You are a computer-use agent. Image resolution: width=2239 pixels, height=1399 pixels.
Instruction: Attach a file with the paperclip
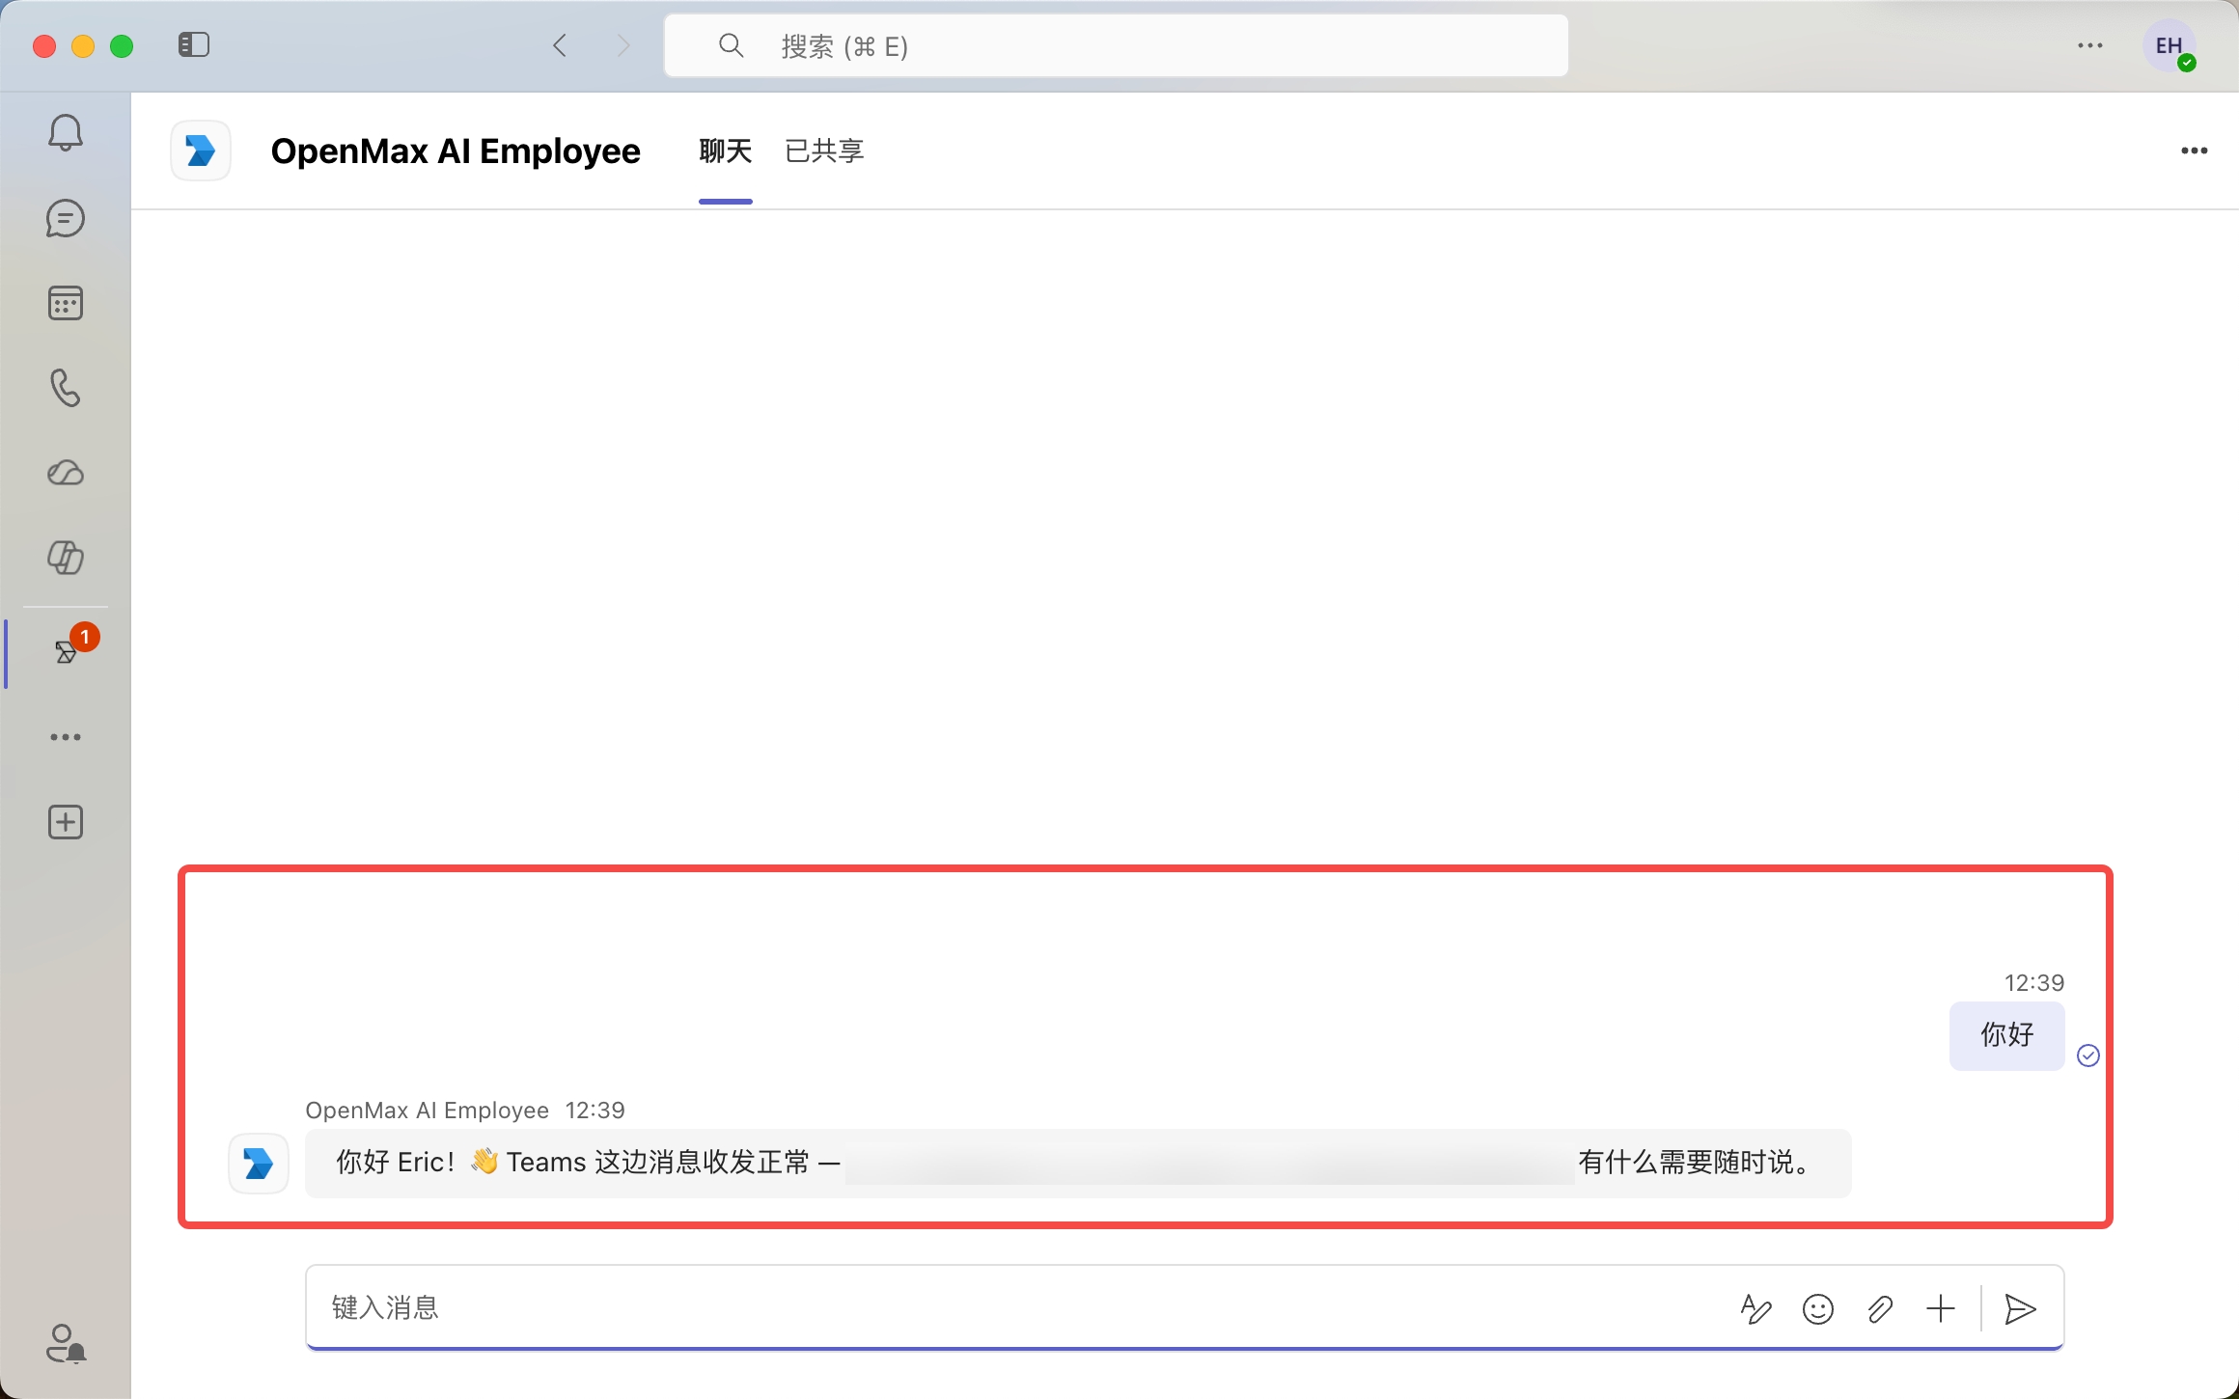point(1880,1308)
